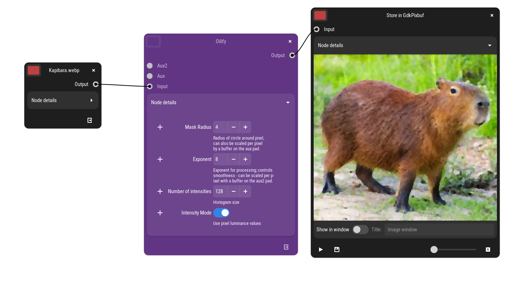Click the save icon below the capybara image

[337, 250]
